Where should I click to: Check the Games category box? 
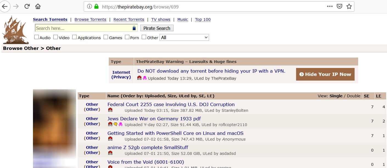point(106,37)
